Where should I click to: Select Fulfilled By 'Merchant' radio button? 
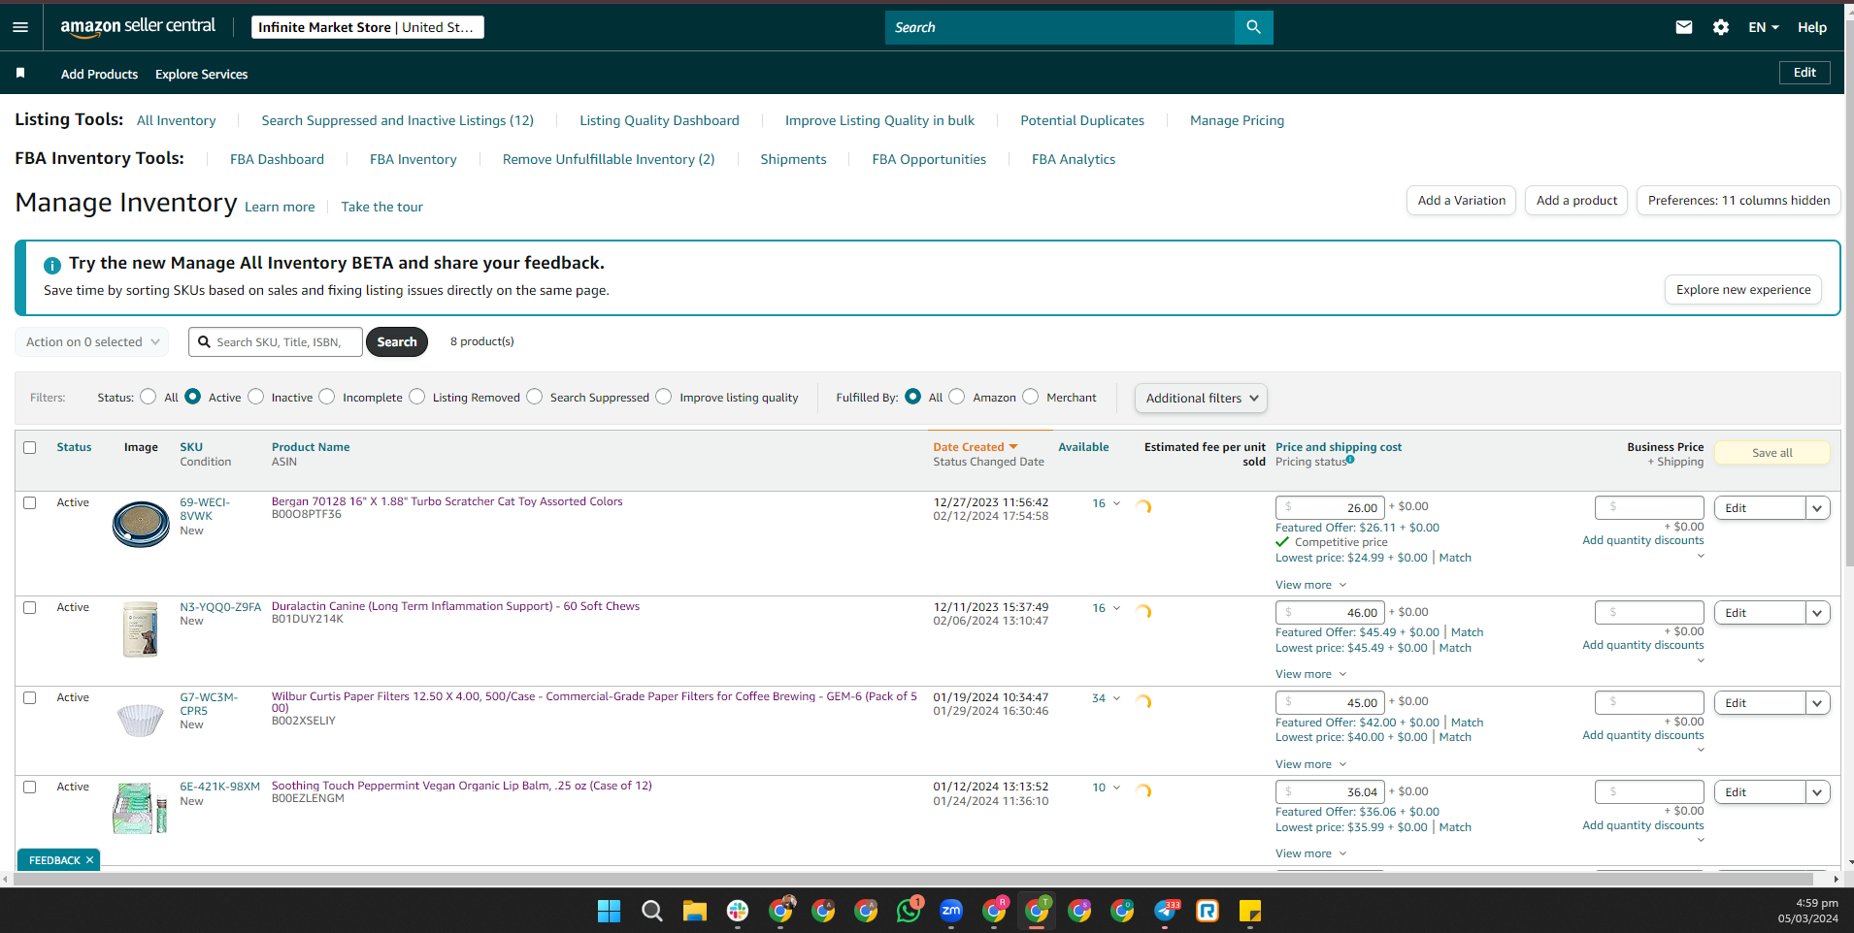coord(1031,397)
